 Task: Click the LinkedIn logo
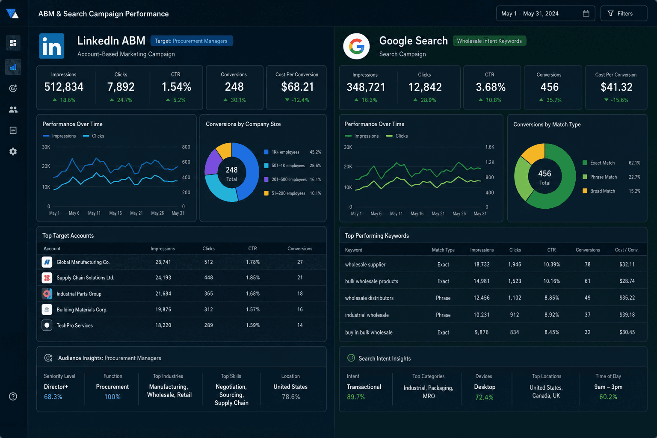[x=52, y=46]
